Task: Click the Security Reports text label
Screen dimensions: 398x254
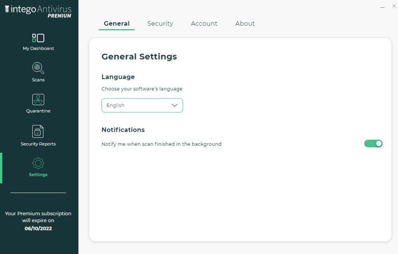Action: (38, 144)
